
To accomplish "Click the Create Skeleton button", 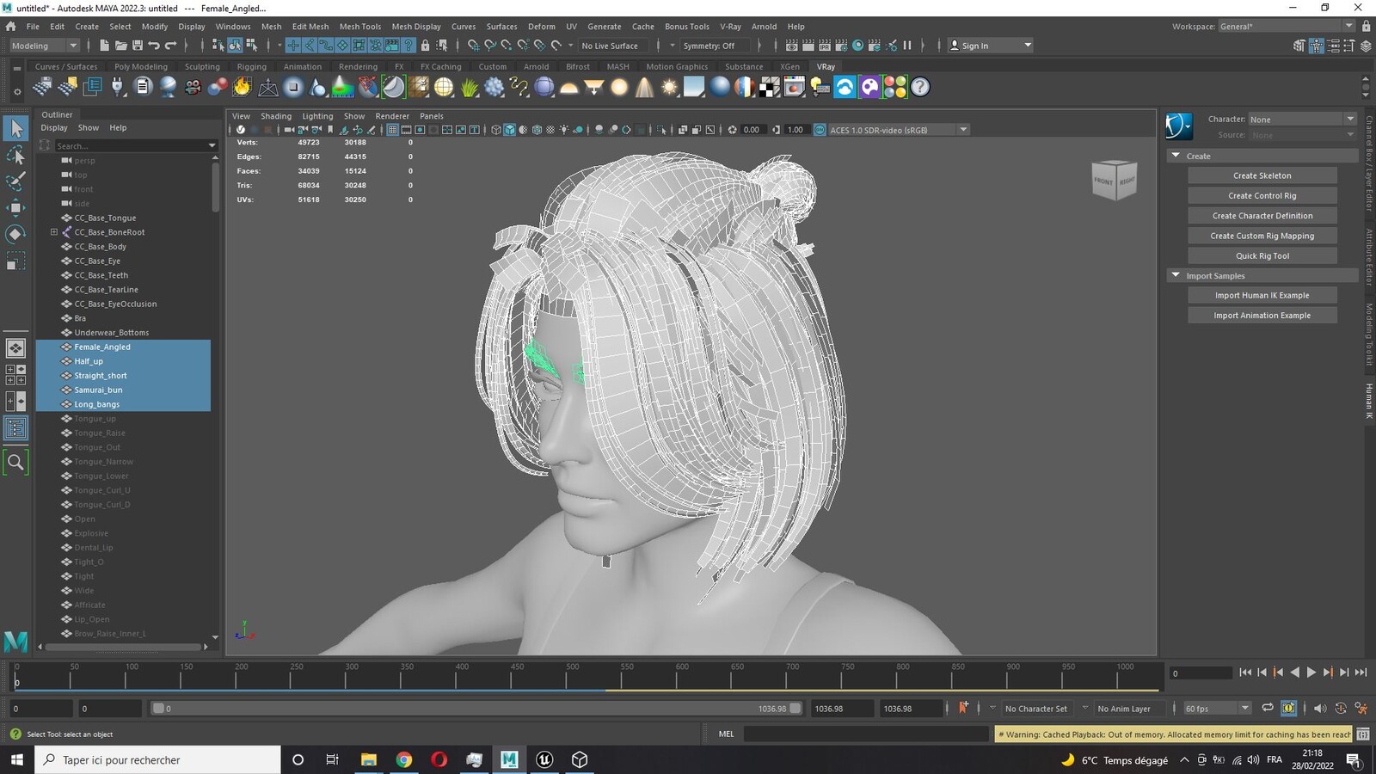I will point(1262,175).
